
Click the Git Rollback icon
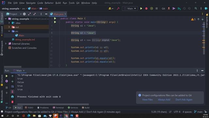189,9
